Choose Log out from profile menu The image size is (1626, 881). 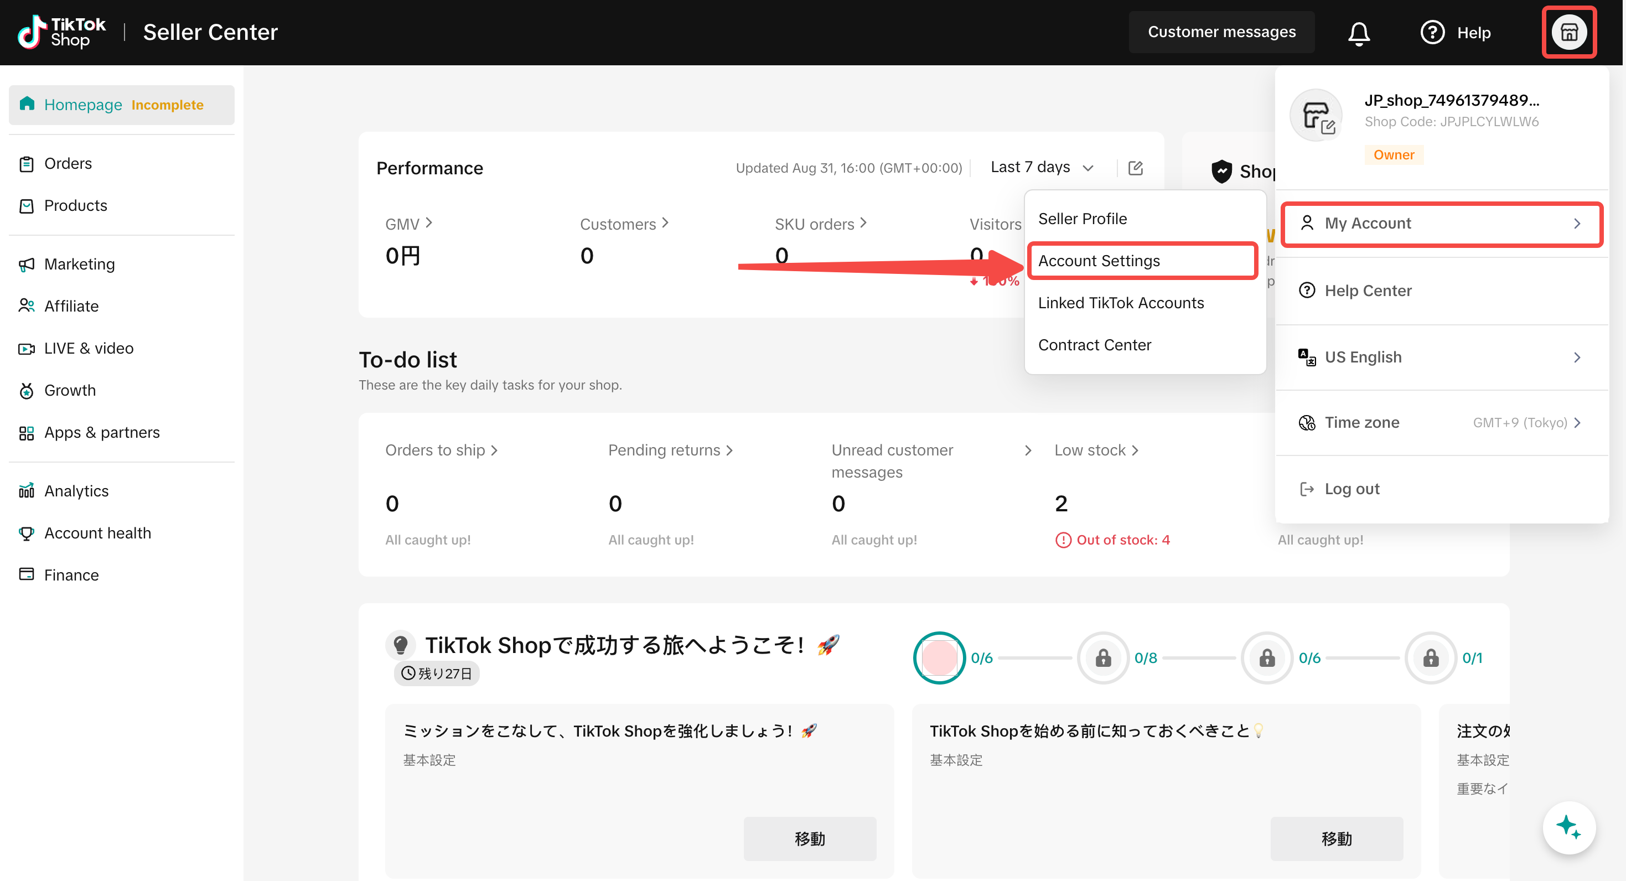pos(1441,489)
